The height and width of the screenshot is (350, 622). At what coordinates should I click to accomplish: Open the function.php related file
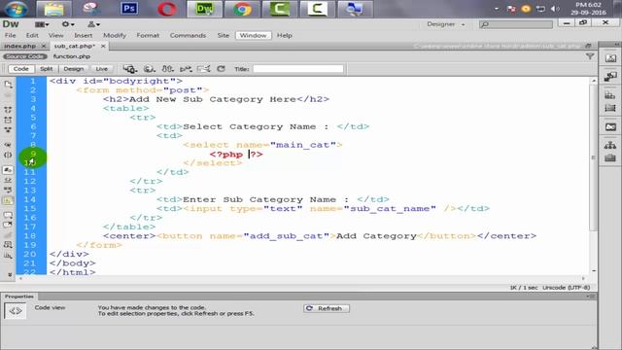(72, 56)
